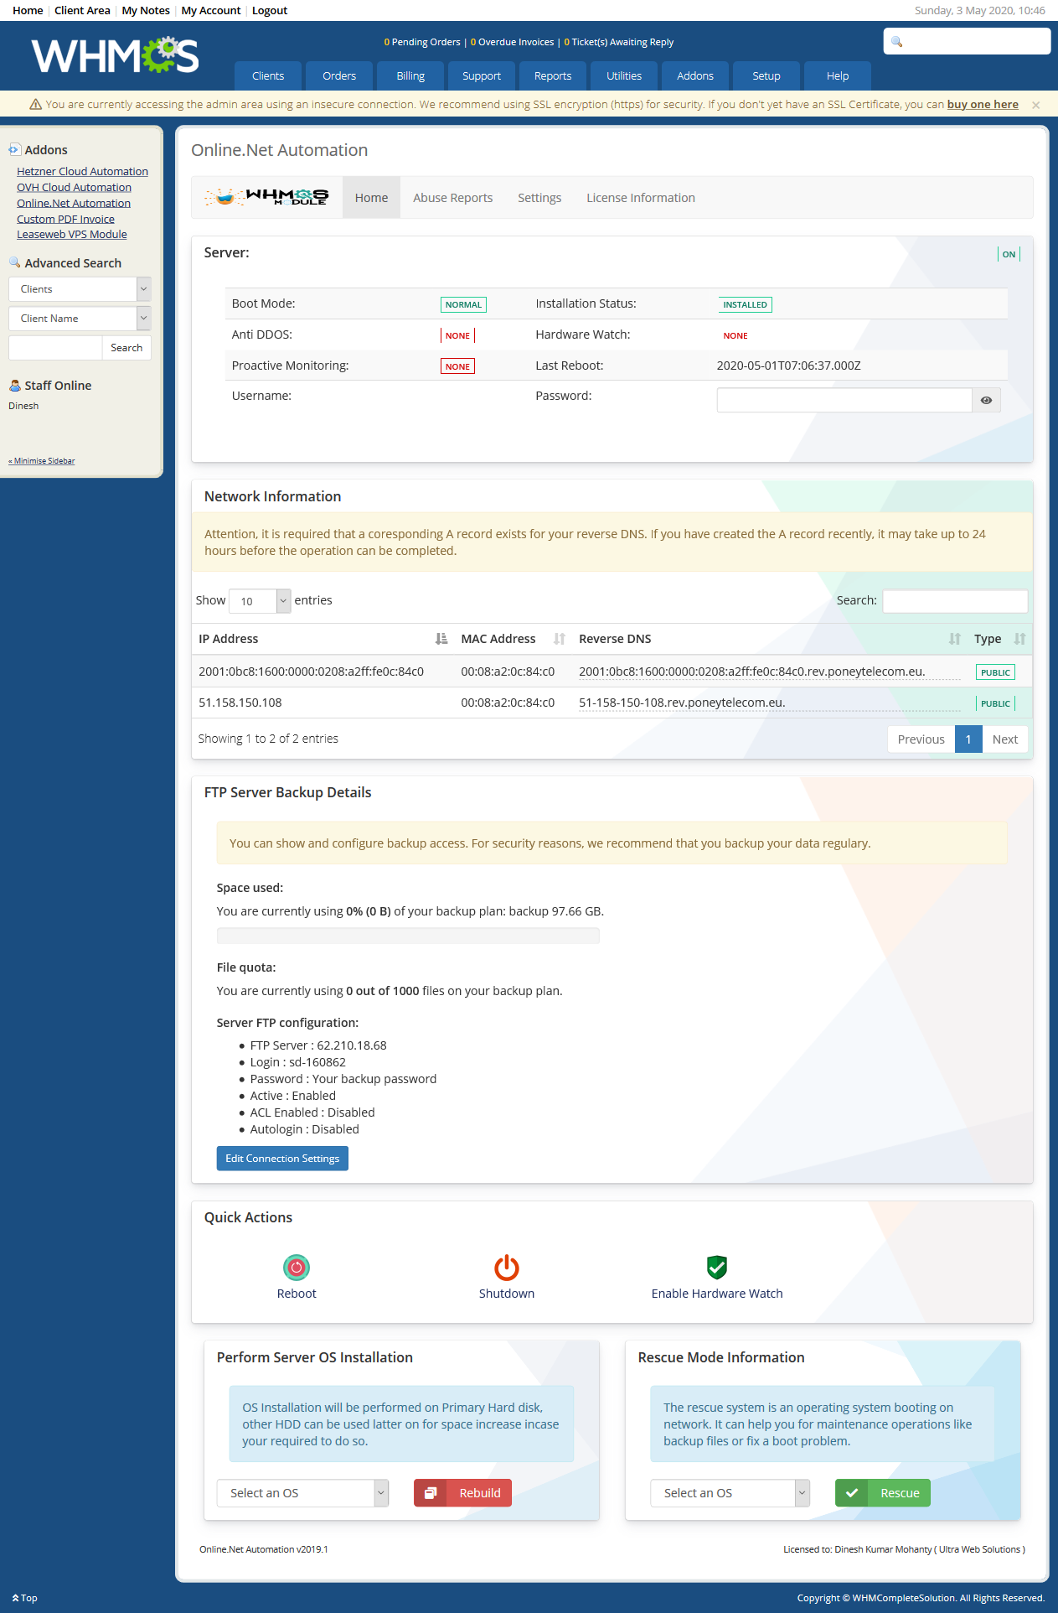The image size is (1058, 1613).
Task: Open Leaseweb VPS Module link
Action: [x=72, y=235]
